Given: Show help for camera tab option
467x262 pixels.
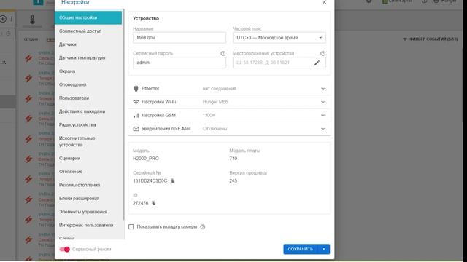Looking at the screenshot, I should click(203, 226).
